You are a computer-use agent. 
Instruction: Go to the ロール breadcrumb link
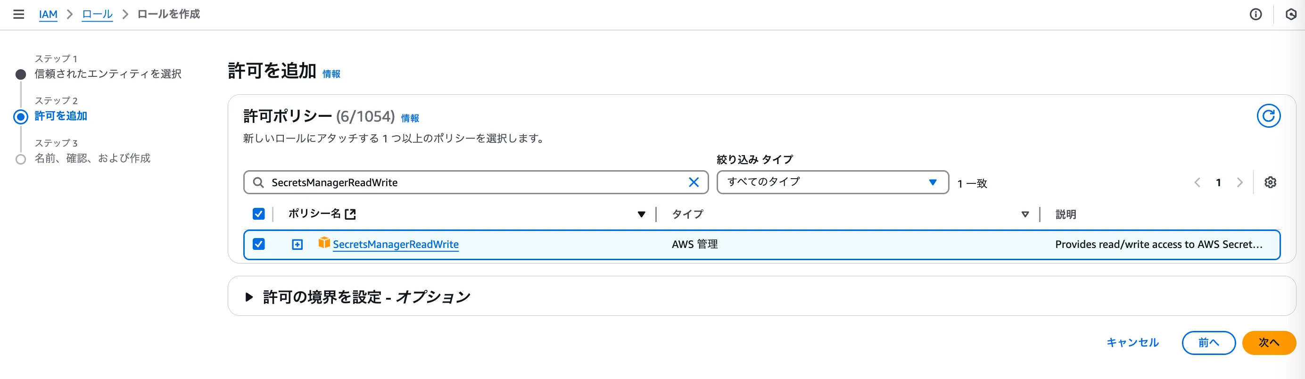97,14
